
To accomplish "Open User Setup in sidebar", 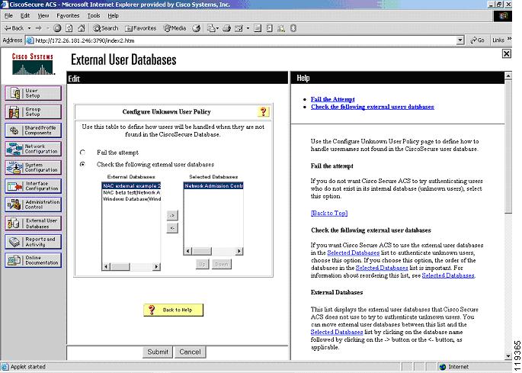I will (x=33, y=93).
